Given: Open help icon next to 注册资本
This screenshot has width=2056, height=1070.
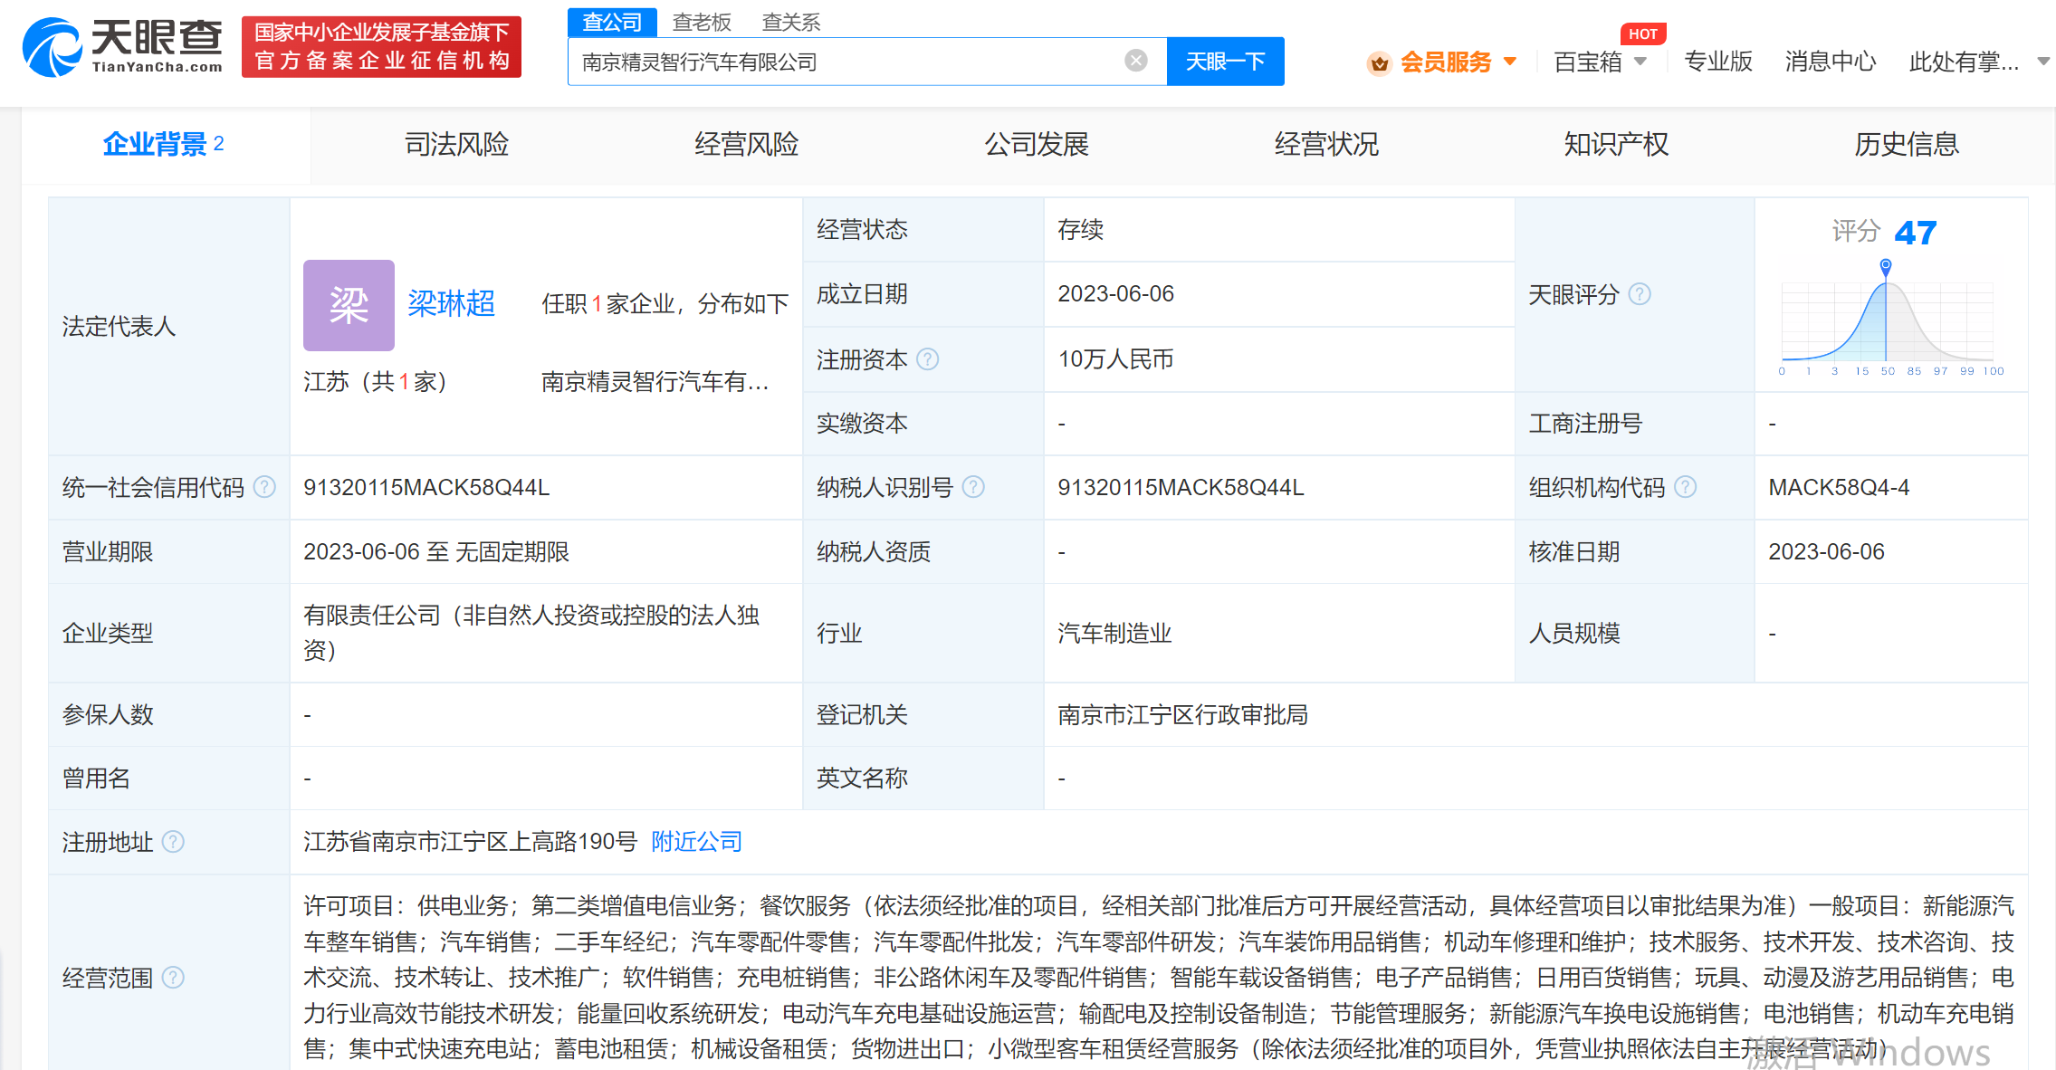Looking at the screenshot, I should coord(927,359).
